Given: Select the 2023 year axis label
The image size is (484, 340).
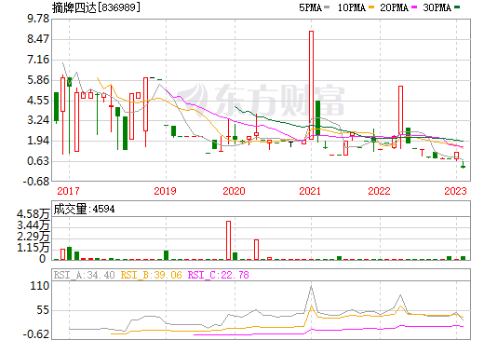Looking at the screenshot, I should click(x=455, y=191).
